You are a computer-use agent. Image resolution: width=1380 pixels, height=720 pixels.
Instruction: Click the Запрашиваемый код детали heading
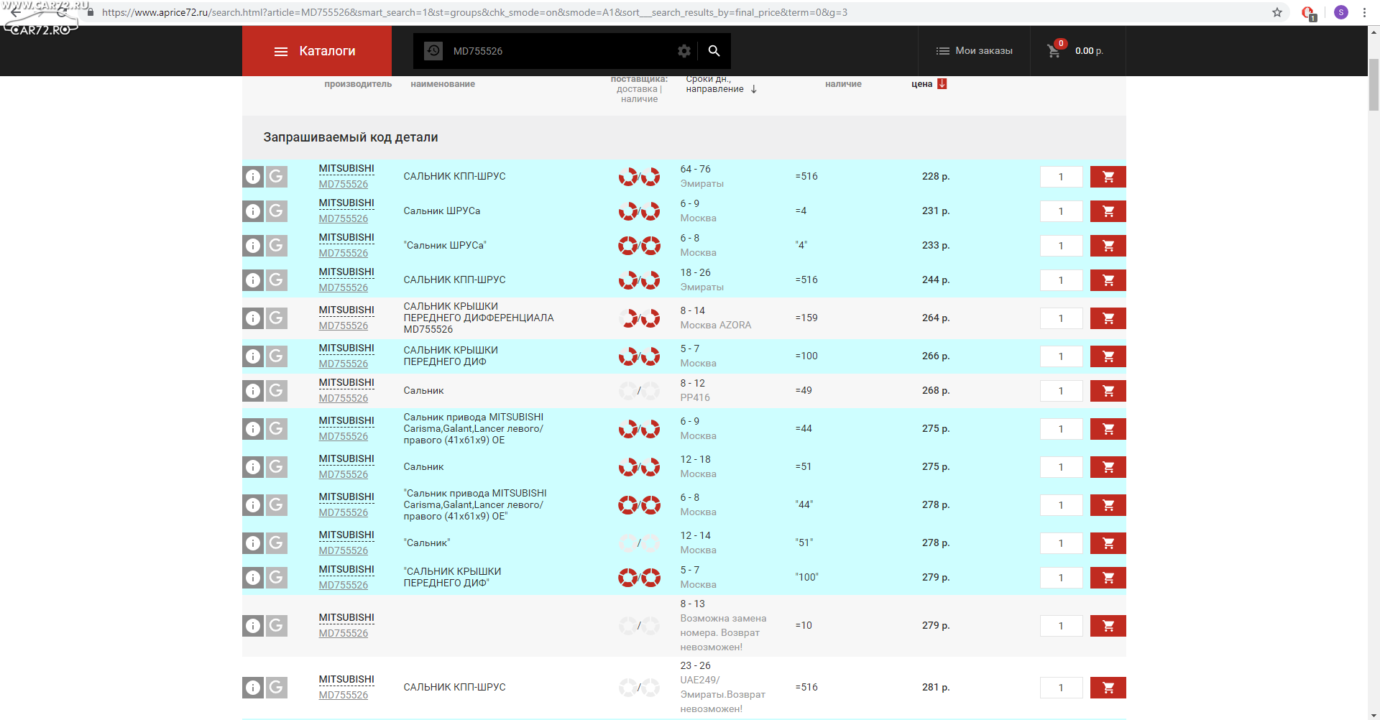coord(351,137)
